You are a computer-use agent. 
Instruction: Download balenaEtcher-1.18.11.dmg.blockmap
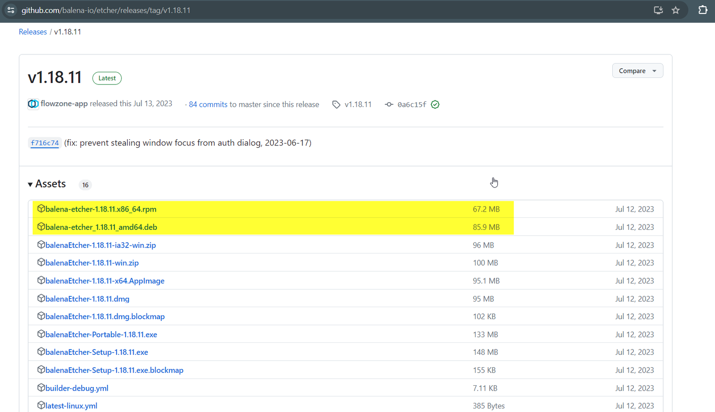point(105,316)
